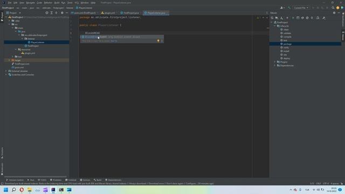Image resolution: width=345 pixels, height=194 pixels.
Task: Click Expand All icon in Project panel
Action: point(52,13)
